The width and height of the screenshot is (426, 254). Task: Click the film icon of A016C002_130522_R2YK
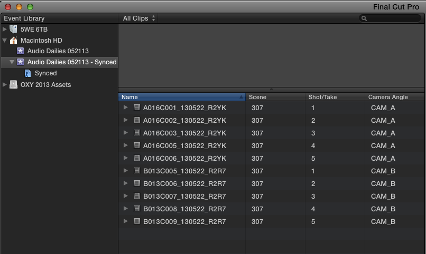tap(137, 120)
